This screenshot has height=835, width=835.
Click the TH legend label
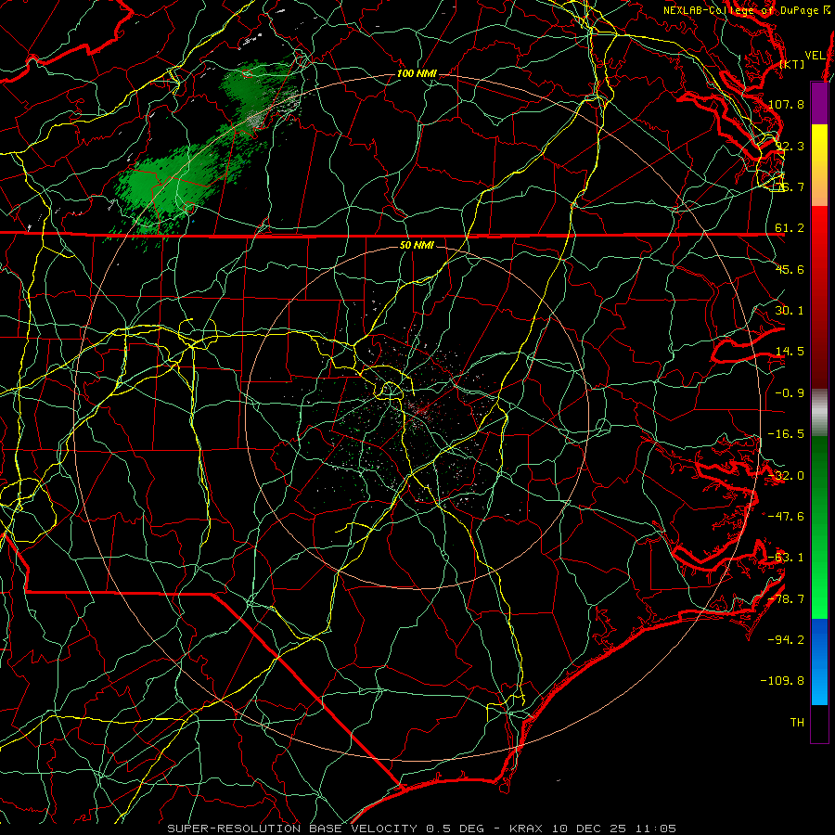pyautogui.click(x=797, y=723)
